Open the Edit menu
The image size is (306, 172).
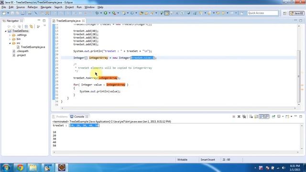click(x=11, y=7)
